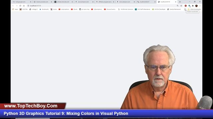The width and height of the screenshot is (213, 119).
Task: Open the cottage 2 bookmark
Action: click(34, 9)
